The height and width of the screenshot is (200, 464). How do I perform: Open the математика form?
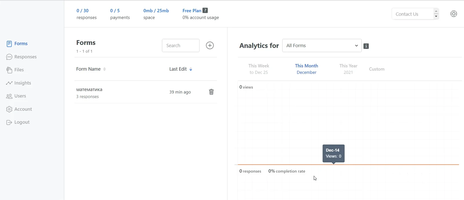[x=89, y=89]
